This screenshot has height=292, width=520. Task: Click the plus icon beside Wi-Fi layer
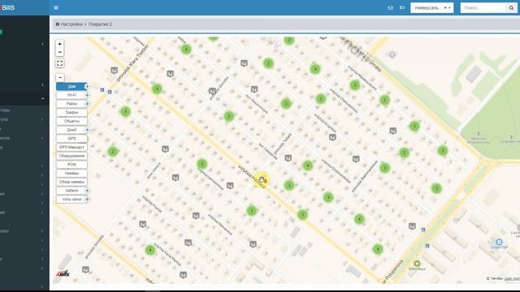pos(87,95)
